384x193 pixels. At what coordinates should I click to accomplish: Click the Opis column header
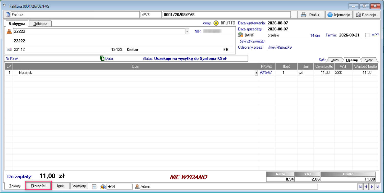tap(135, 66)
